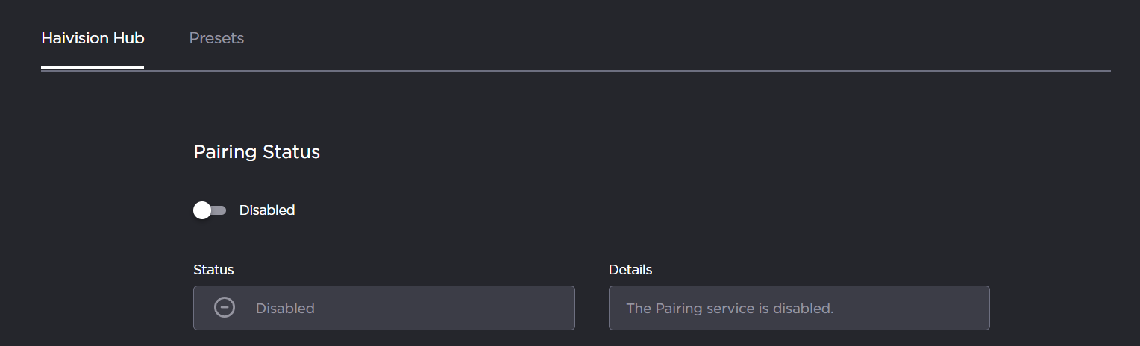Screen dimensions: 1140x346
Task: Click the gray track of the pairing toggle
Action: click(x=220, y=210)
